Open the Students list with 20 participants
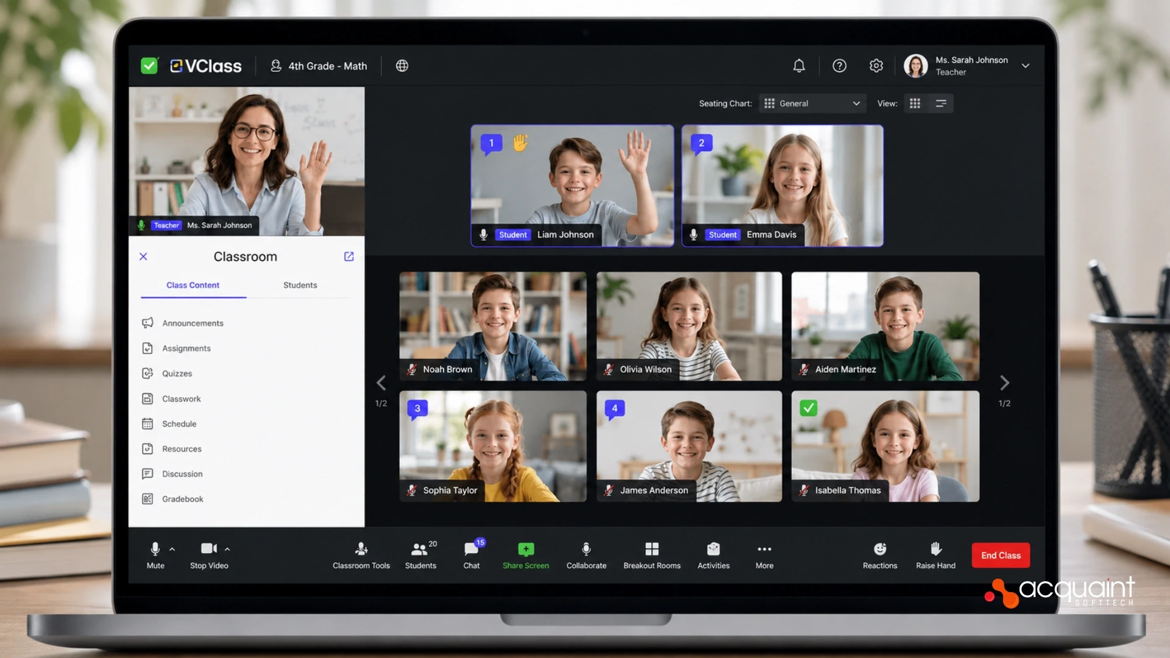This screenshot has width=1170, height=658. [420, 556]
